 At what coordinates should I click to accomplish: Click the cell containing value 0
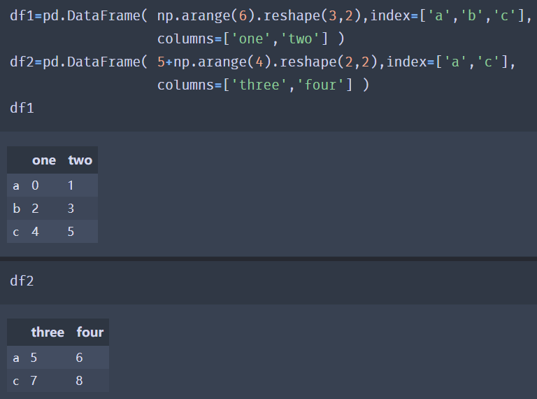coord(36,185)
